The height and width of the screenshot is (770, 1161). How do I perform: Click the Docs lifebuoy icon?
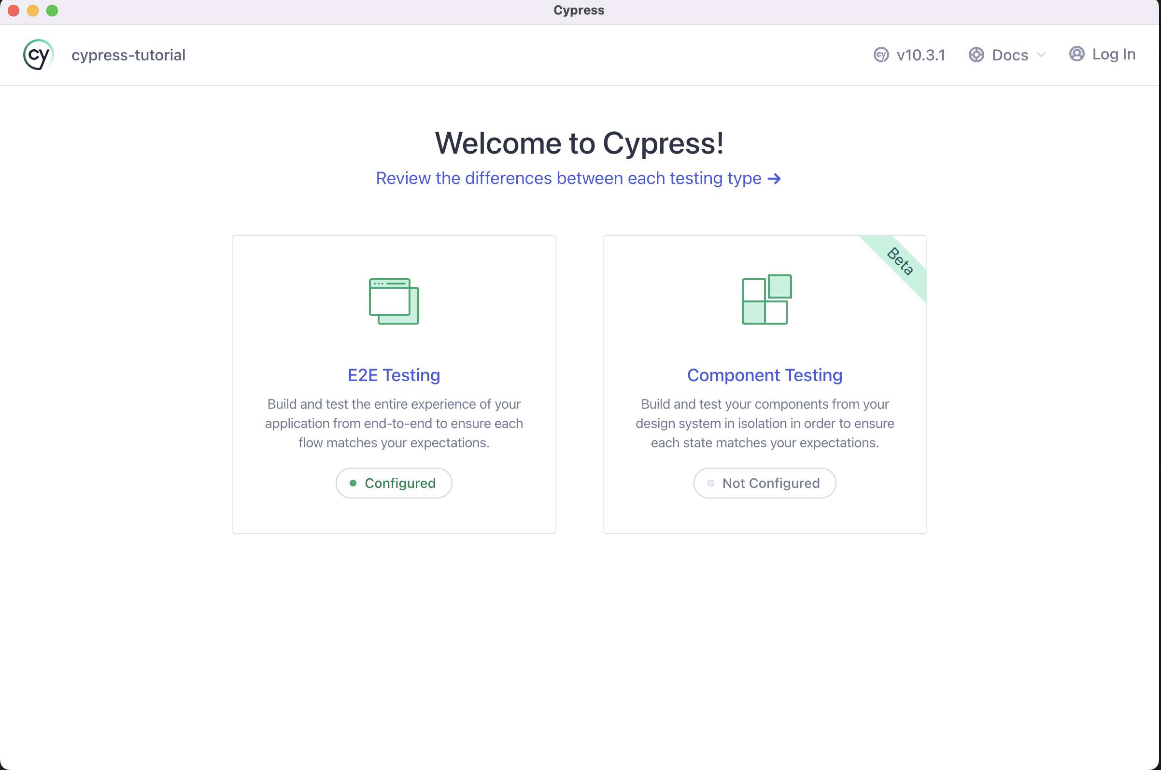(x=976, y=55)
